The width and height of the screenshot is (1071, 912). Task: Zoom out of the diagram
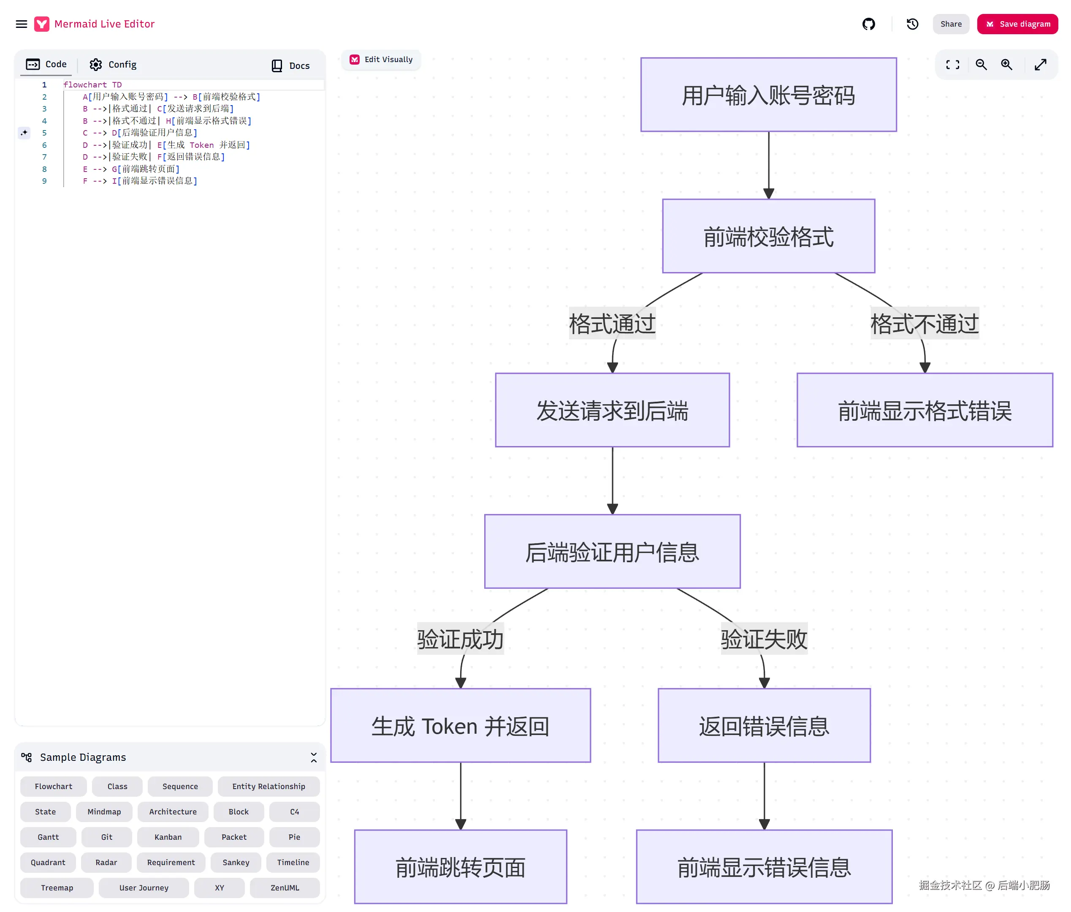click(981, 65)
